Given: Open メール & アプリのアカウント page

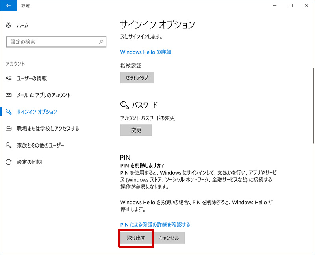Looking at the screenshot, I should coord(44,95).
